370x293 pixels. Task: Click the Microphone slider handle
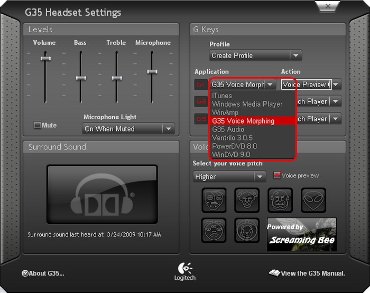coord(152,72)
